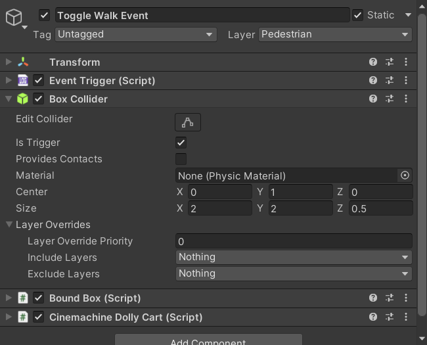Disable the Cinemachine Dolly Cart checkbox
The height and width of the screenshot is (345, 427).
38,317
